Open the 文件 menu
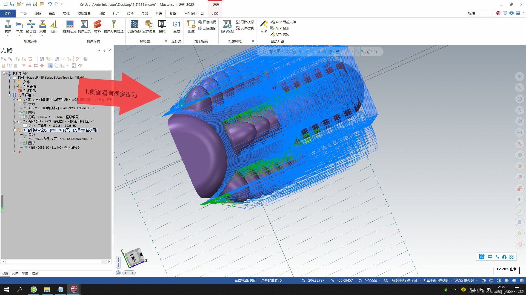Image resolution: width=526 pixels, height=295 pixels. click(8, 13)
